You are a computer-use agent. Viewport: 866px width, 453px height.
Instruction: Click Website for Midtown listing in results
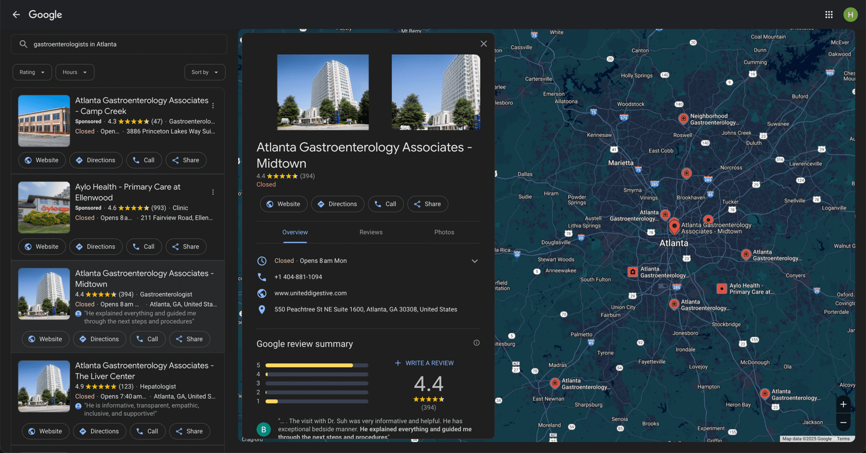(45, 339)
